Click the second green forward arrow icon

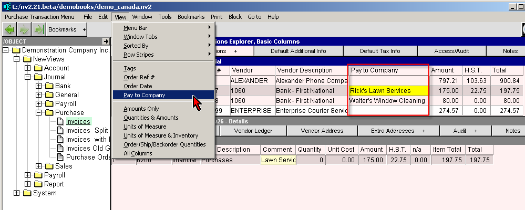[x=38, y=29]
